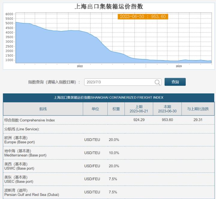This screenshot has height=199, width=216.
Task: Click the chart title 上海出口集装箱运价指数
Action: (x=109, y=7)
